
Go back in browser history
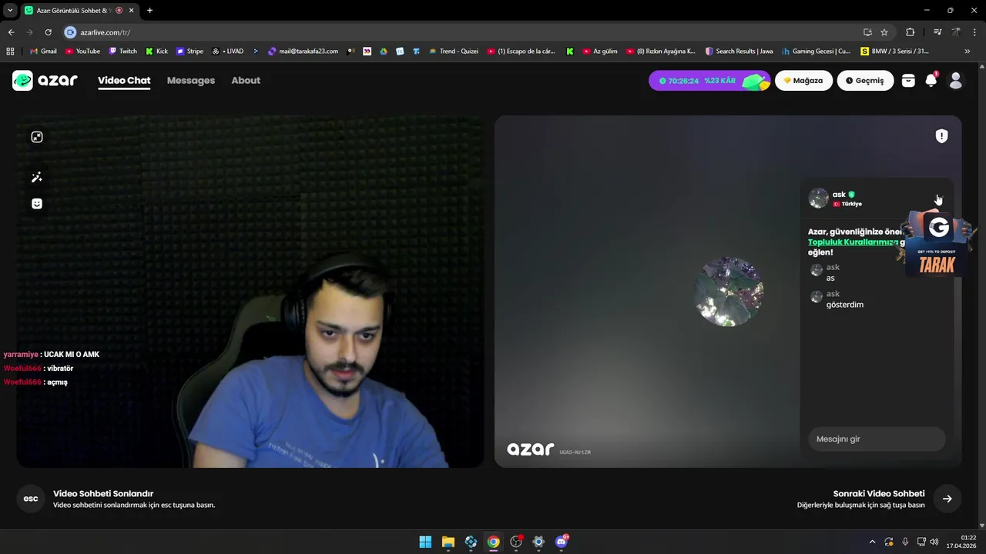[11, 32]
